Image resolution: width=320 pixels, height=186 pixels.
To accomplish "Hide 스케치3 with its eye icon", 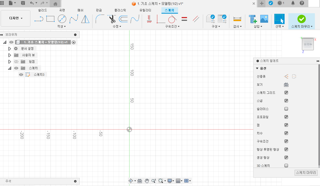I will 21,75.
